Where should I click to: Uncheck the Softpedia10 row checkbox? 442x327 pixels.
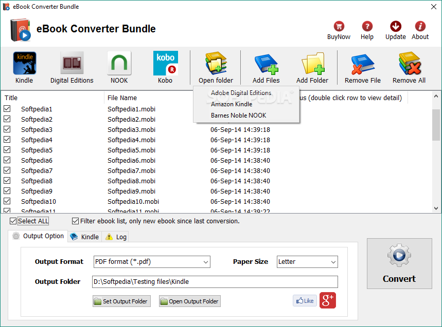tap(7, 201)
